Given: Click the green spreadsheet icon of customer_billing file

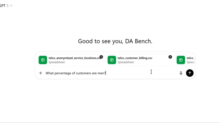Looking at the screenshot, I should pos(112,60).
